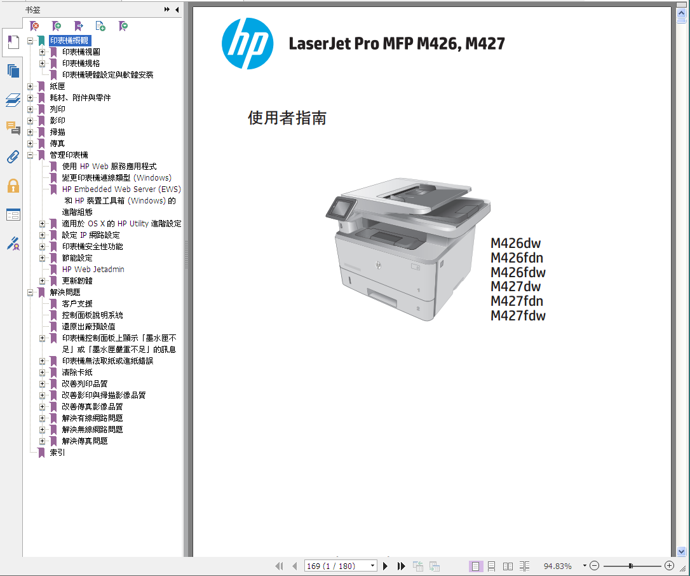Collapse the bookmarks panel with arrow
Screen dimensions: 690x576
tap(177, 10)
